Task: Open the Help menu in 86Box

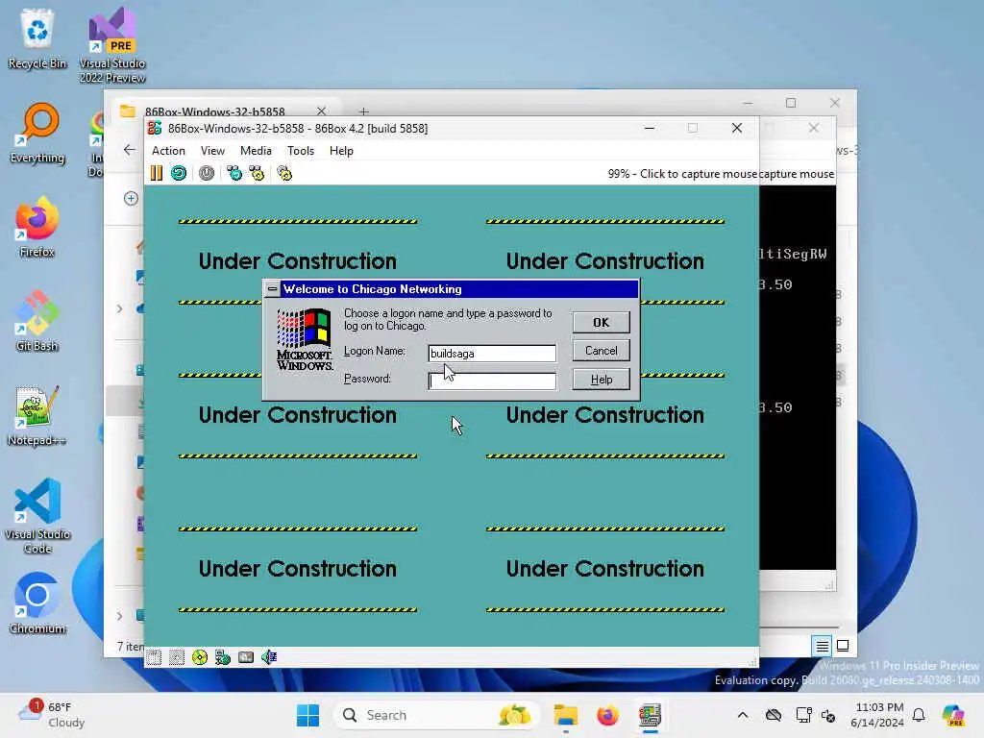Action: 341,151
